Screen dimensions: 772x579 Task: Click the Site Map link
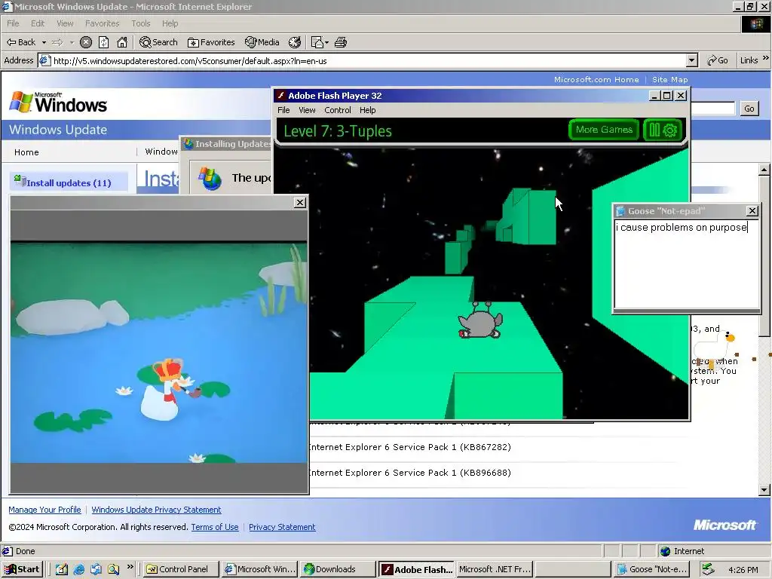[669, 79]
